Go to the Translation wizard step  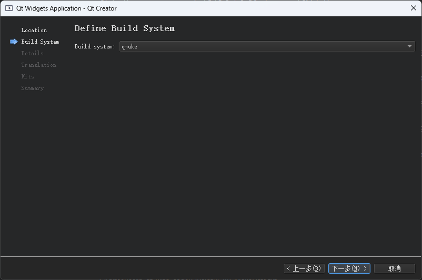pos(38,65)
